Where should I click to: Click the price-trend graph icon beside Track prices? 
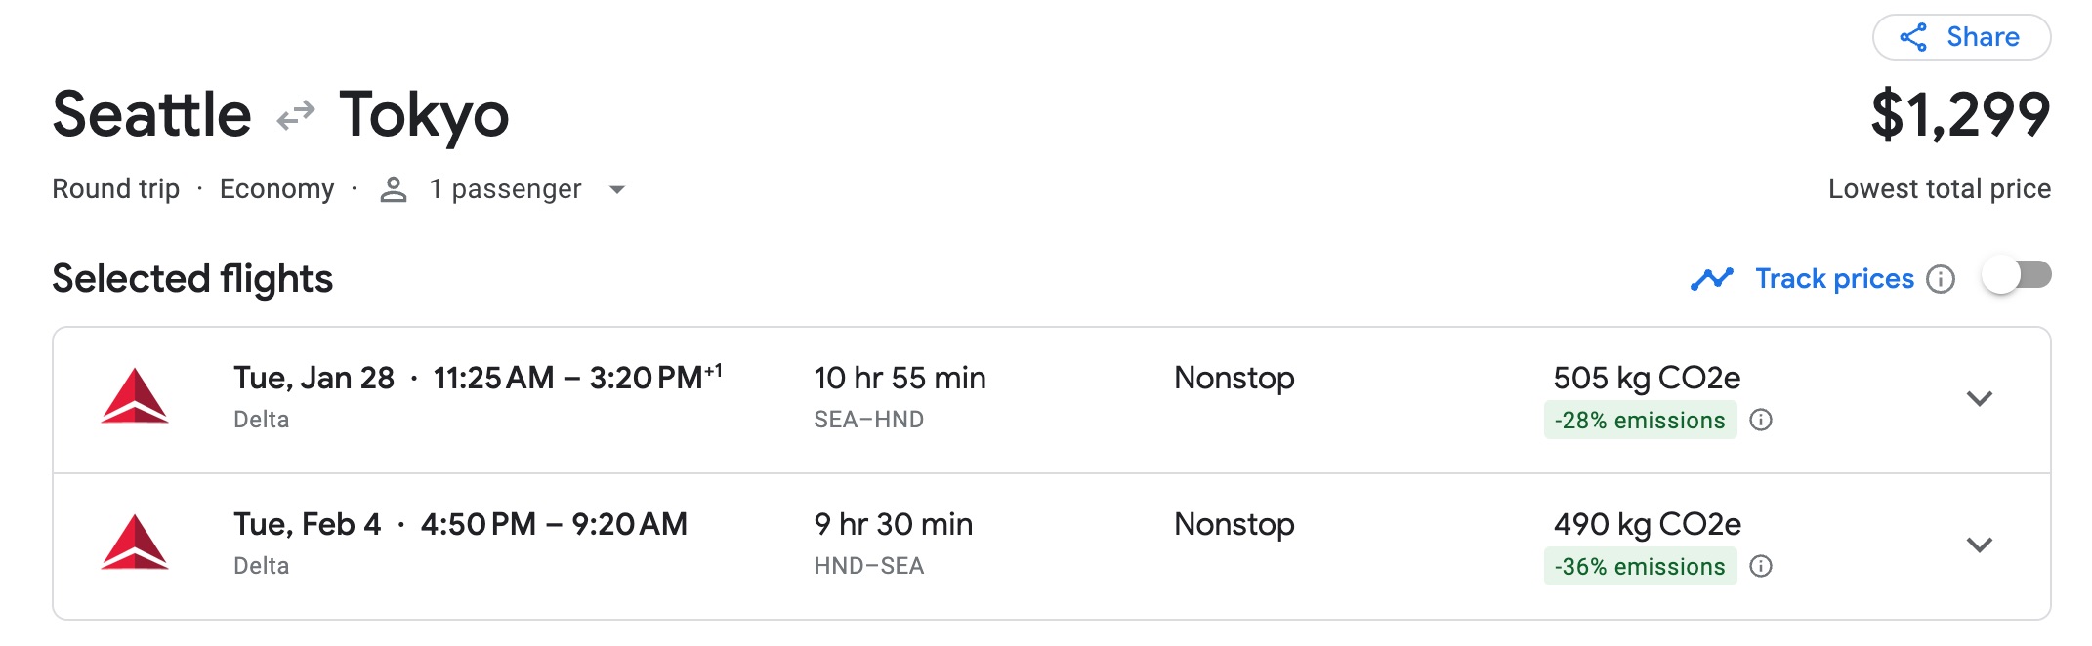pos(1711,278)
